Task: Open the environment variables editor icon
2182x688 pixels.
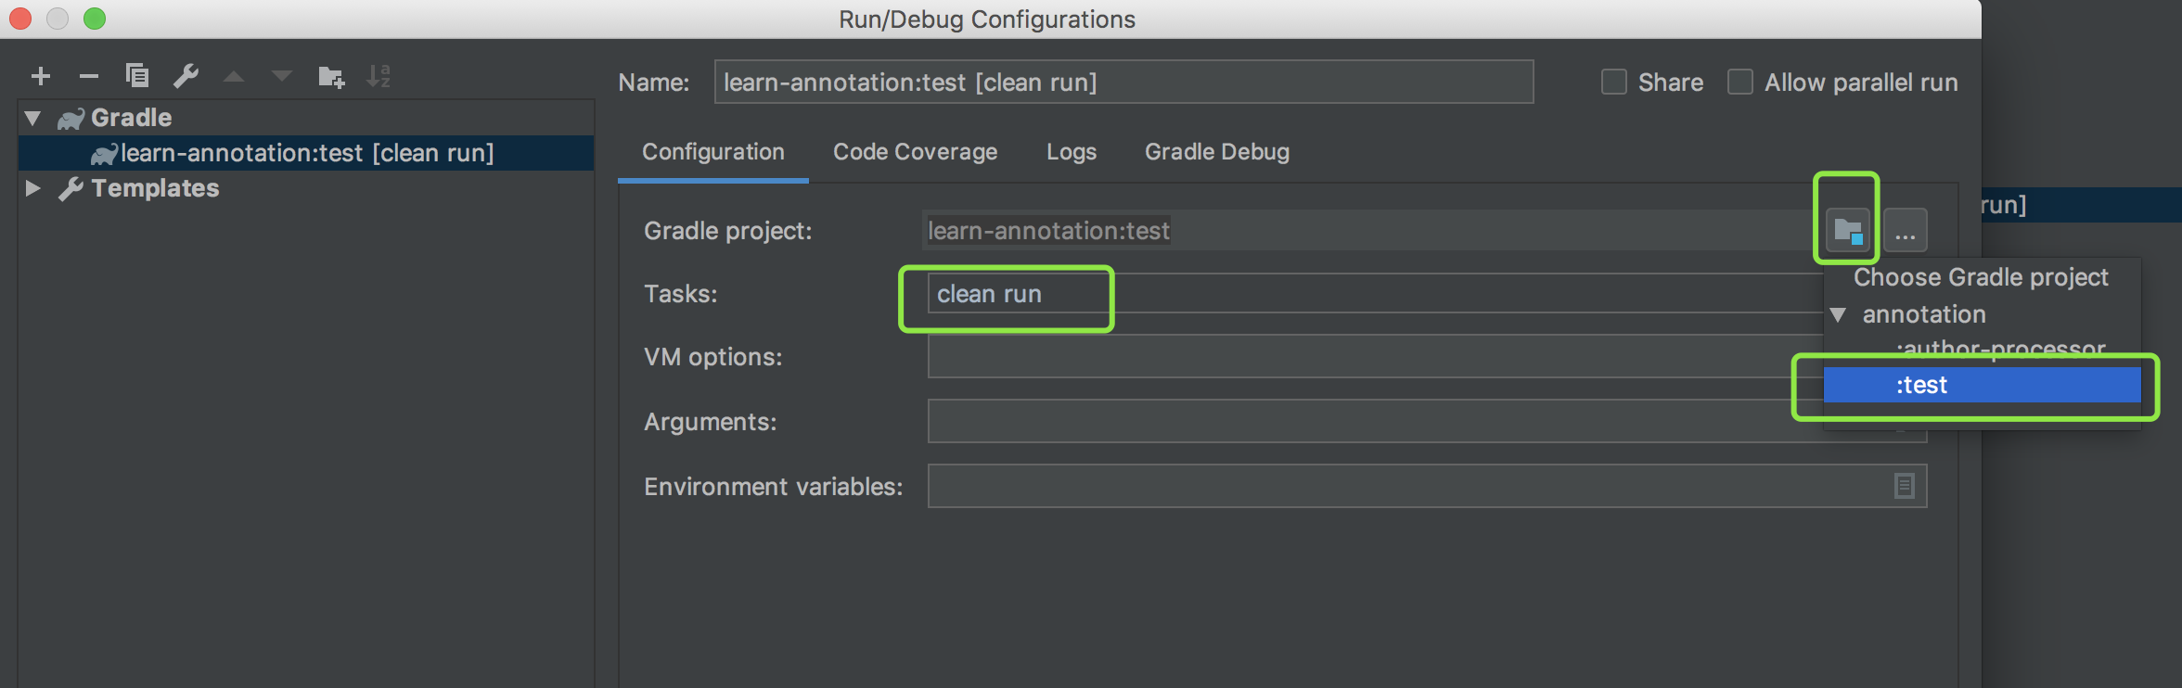Action: click(x=1904, y=486)
